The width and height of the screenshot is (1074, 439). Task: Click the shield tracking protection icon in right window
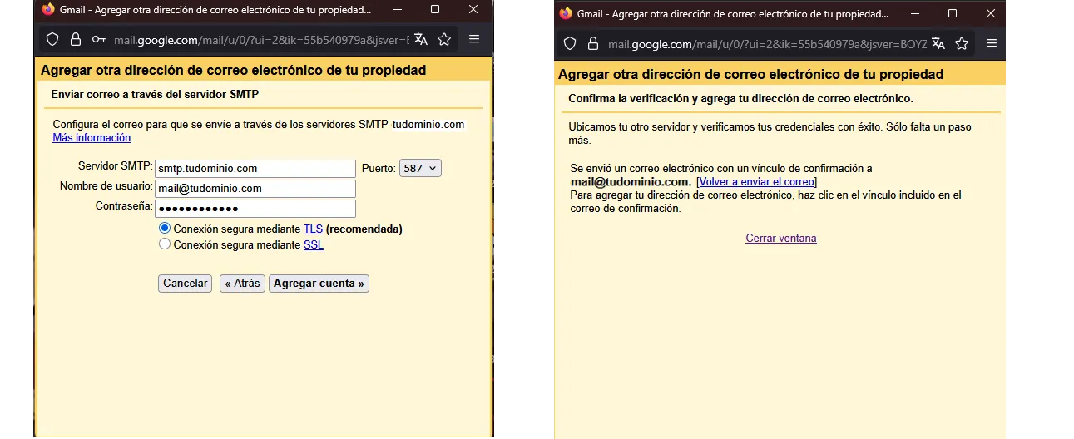click(570, 44)
